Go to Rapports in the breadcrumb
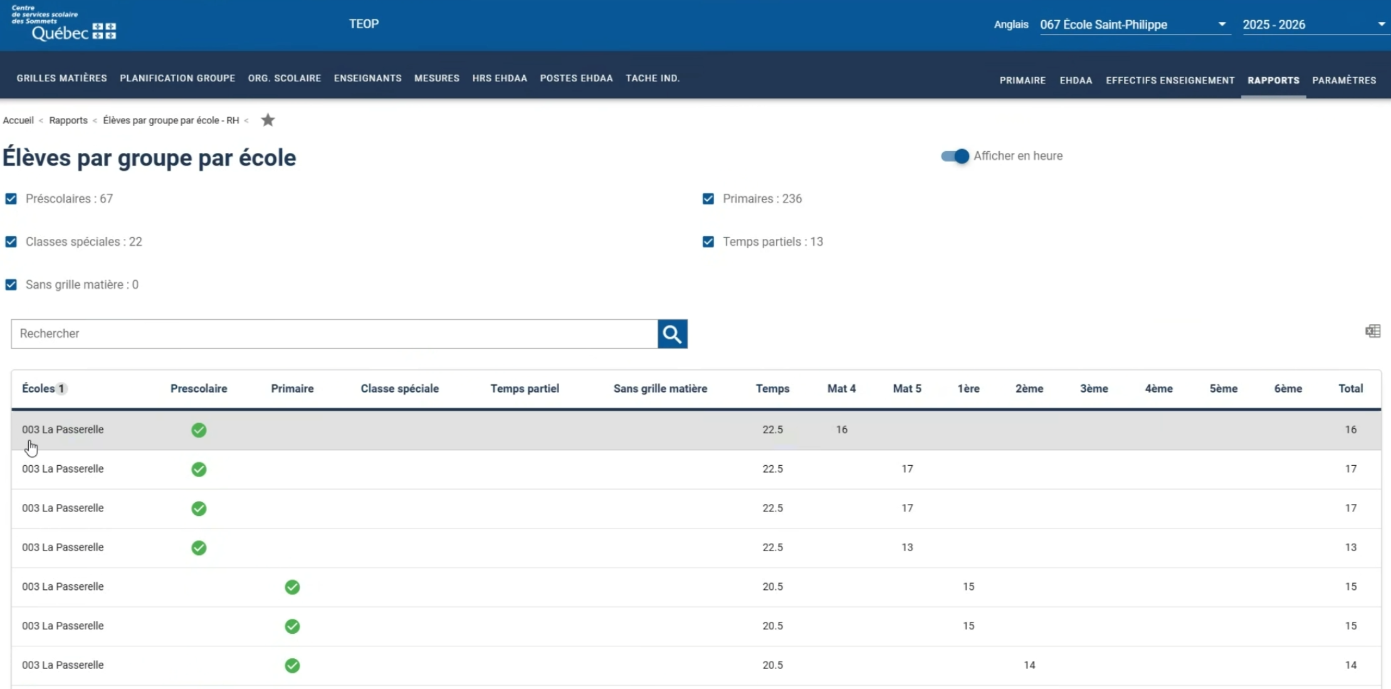The height and width of the screenshot is (689, 1391). coord(68,120)
